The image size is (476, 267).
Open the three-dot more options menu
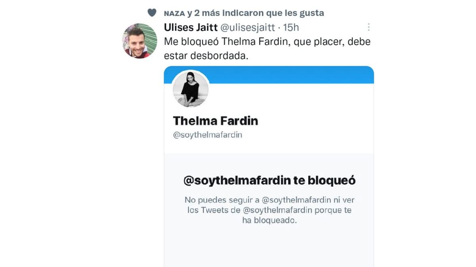pyautogui.click(x=369, y=27)
